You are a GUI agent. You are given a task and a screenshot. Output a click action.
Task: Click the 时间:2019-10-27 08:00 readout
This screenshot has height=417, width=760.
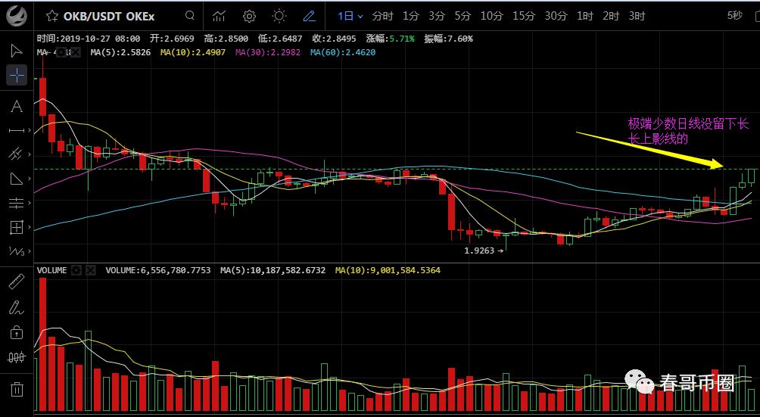(x=89, y=39)
